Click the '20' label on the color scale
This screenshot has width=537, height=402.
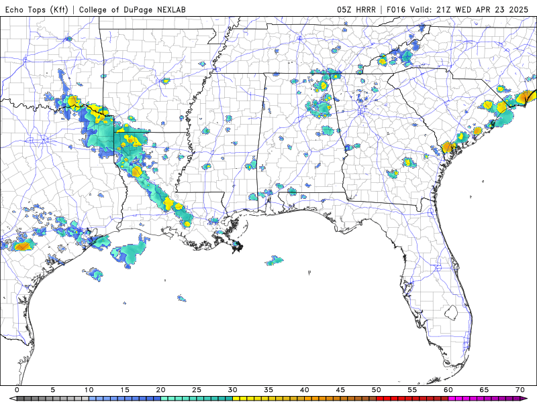click(160, 390)
